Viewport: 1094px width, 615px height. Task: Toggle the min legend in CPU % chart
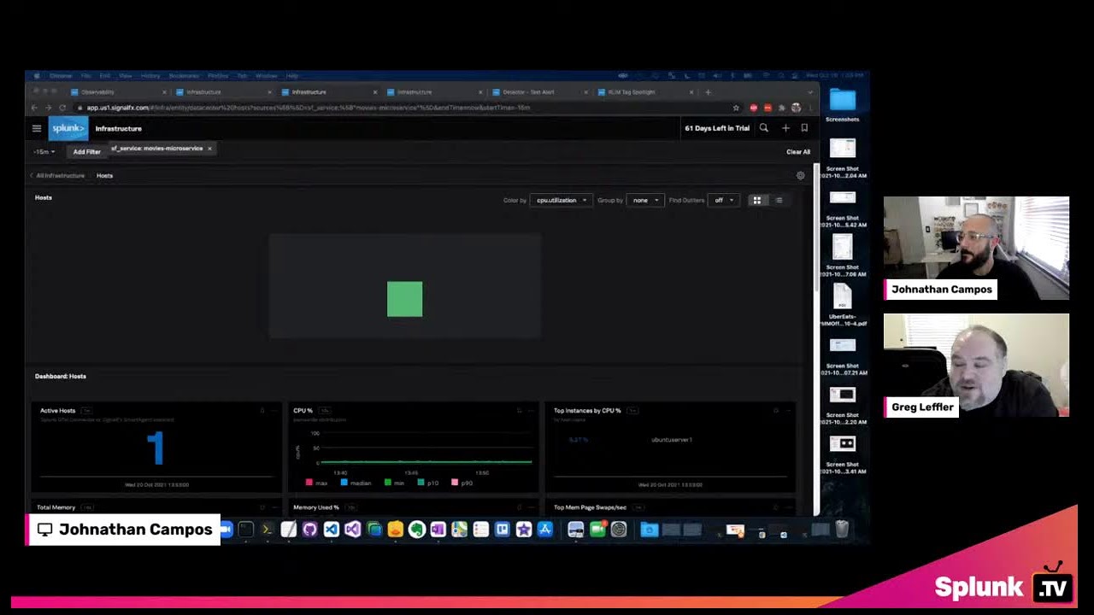[x=394, y=483]
